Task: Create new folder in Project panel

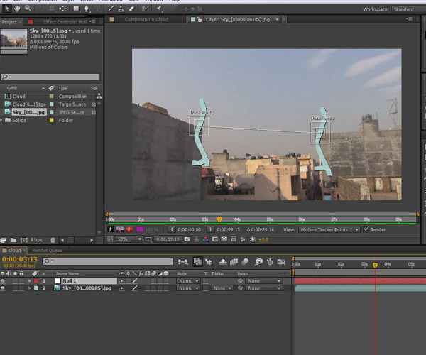Action: pyautogui.click(x=13, y=241)
